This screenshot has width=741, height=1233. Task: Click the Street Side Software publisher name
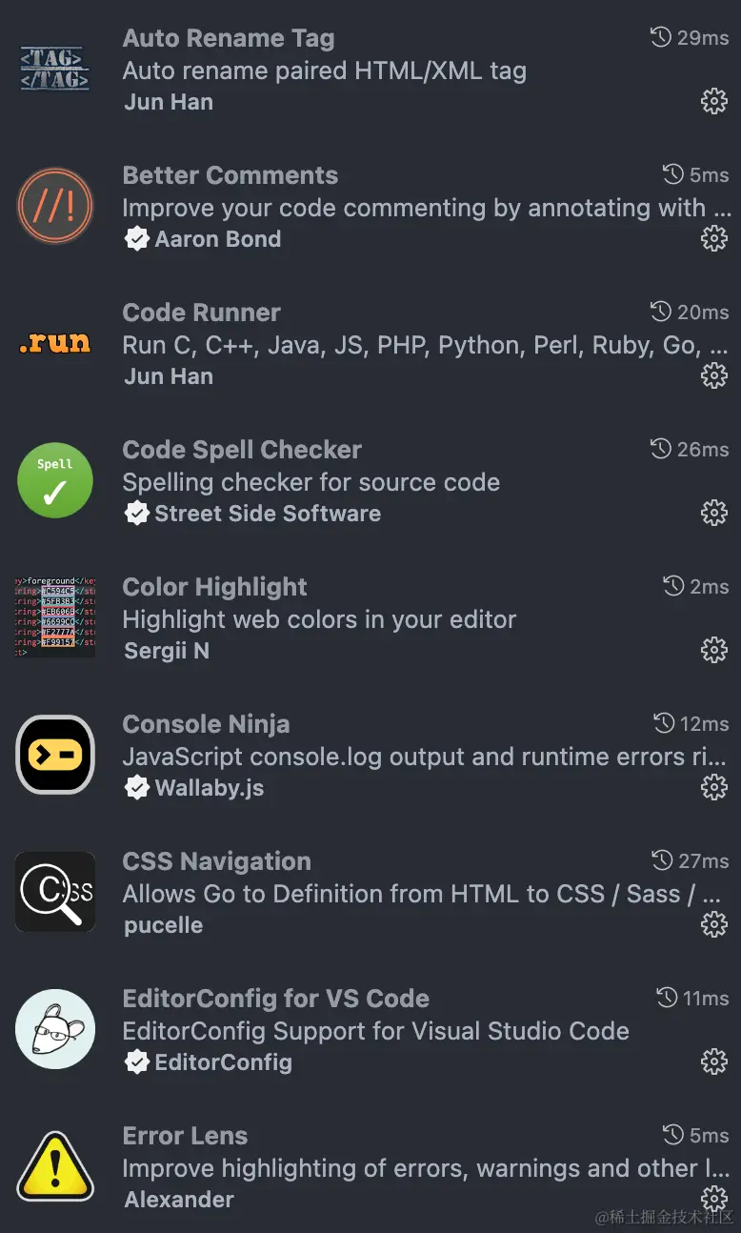point(268,514)
